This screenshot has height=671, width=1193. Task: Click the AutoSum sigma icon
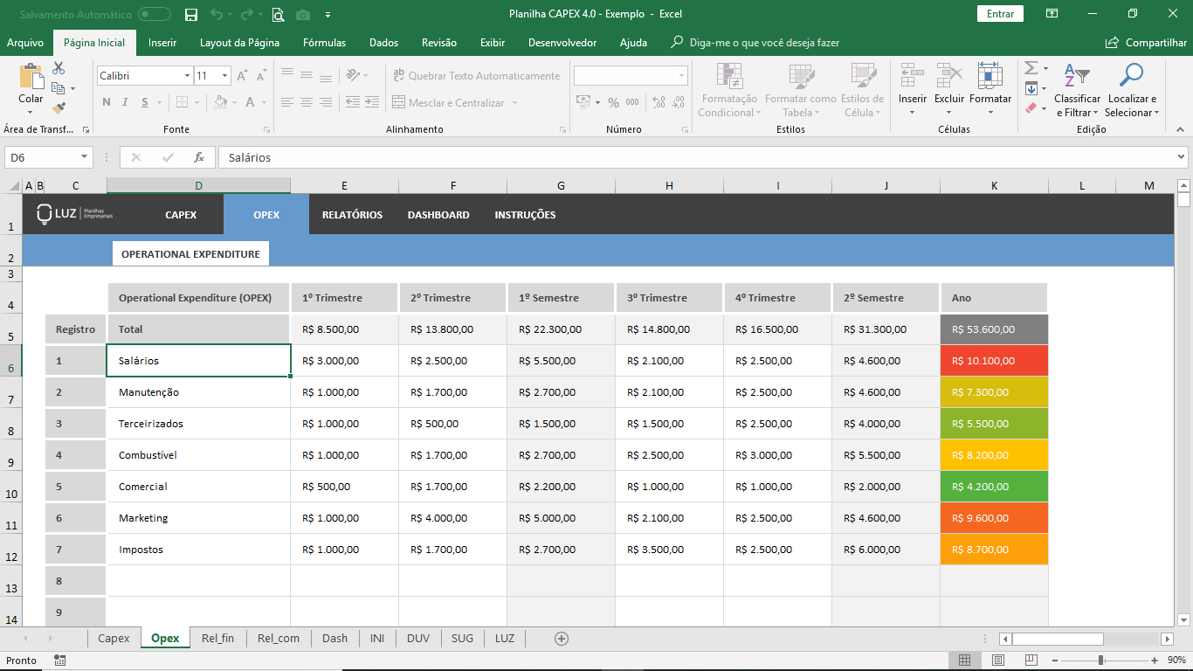[1031, 68]
